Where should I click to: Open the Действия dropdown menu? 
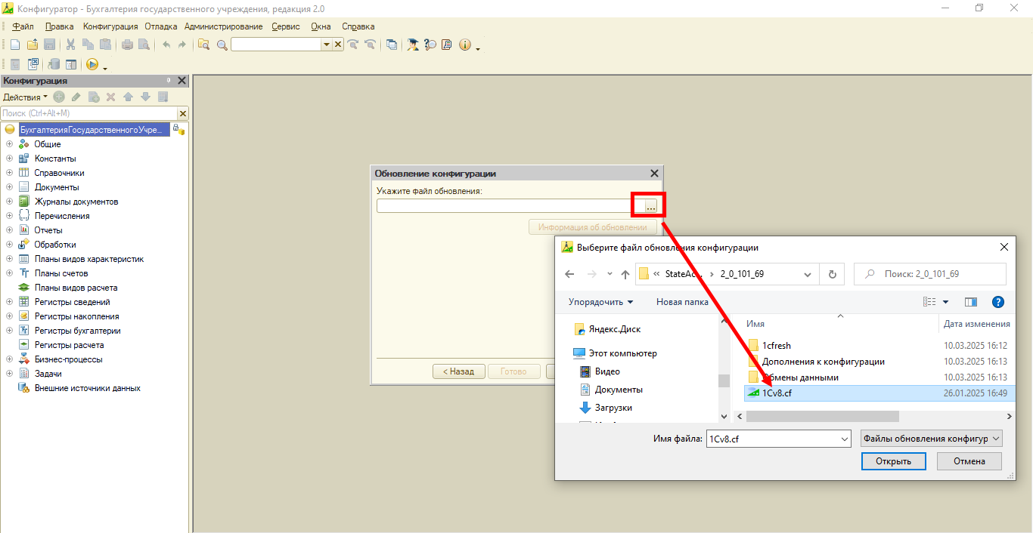click(24, 97)
